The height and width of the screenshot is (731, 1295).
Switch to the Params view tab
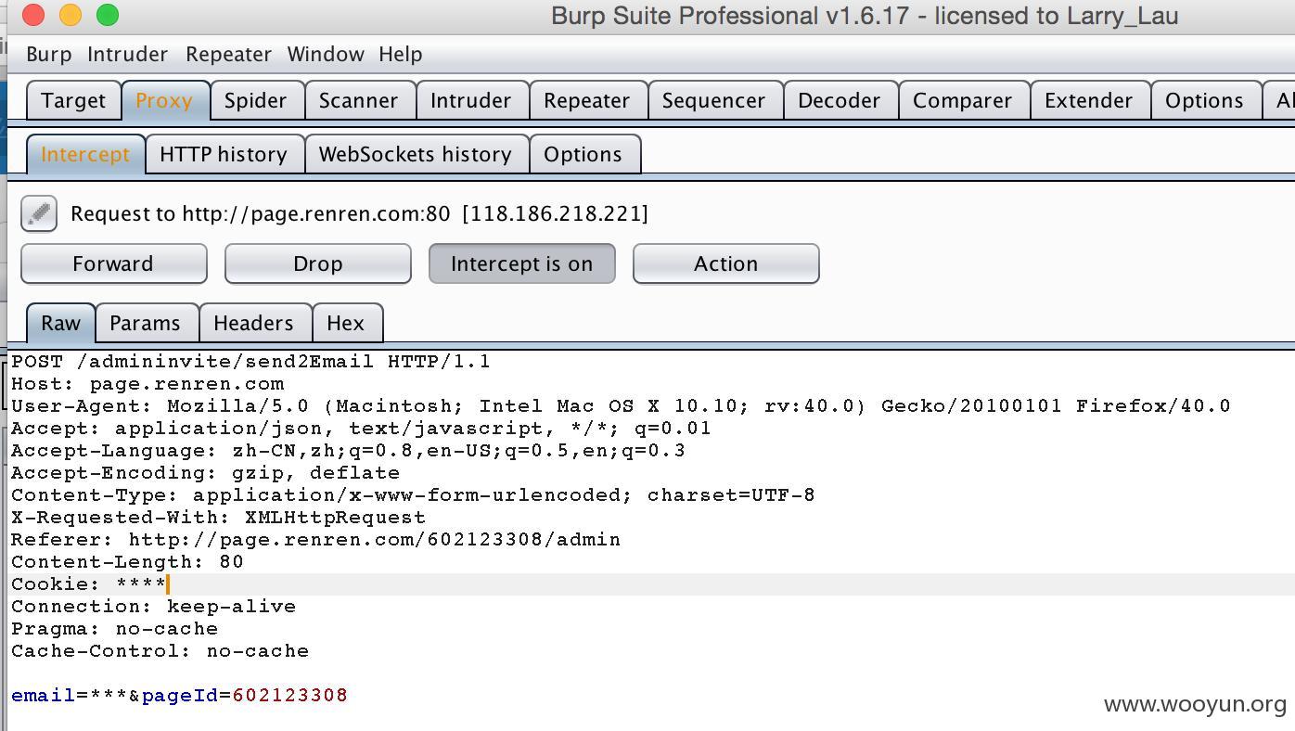145,323
